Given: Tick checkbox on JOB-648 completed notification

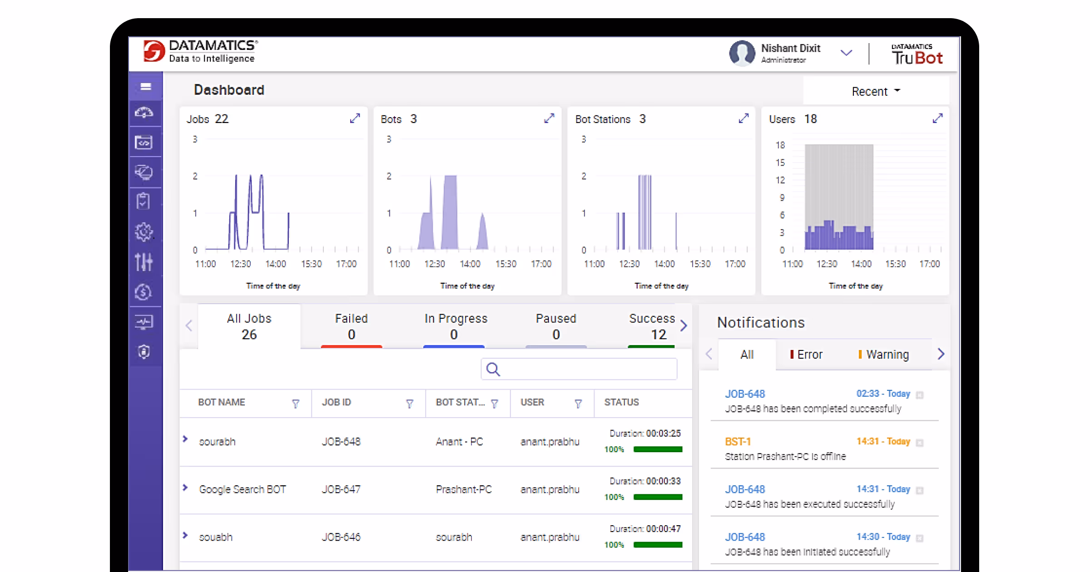Looking at the screenshot, I should (920, 395).
